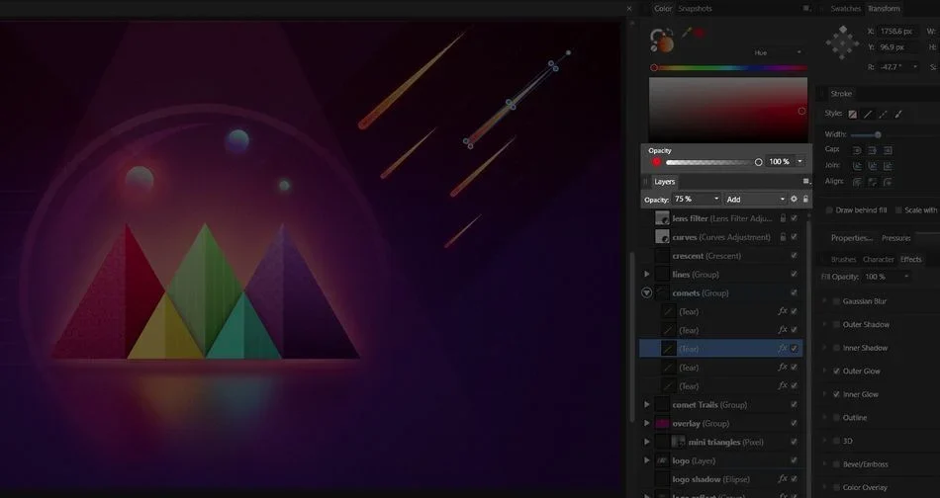Switch to the Swatches tab
Screen dimensions: 940x498
845,8
